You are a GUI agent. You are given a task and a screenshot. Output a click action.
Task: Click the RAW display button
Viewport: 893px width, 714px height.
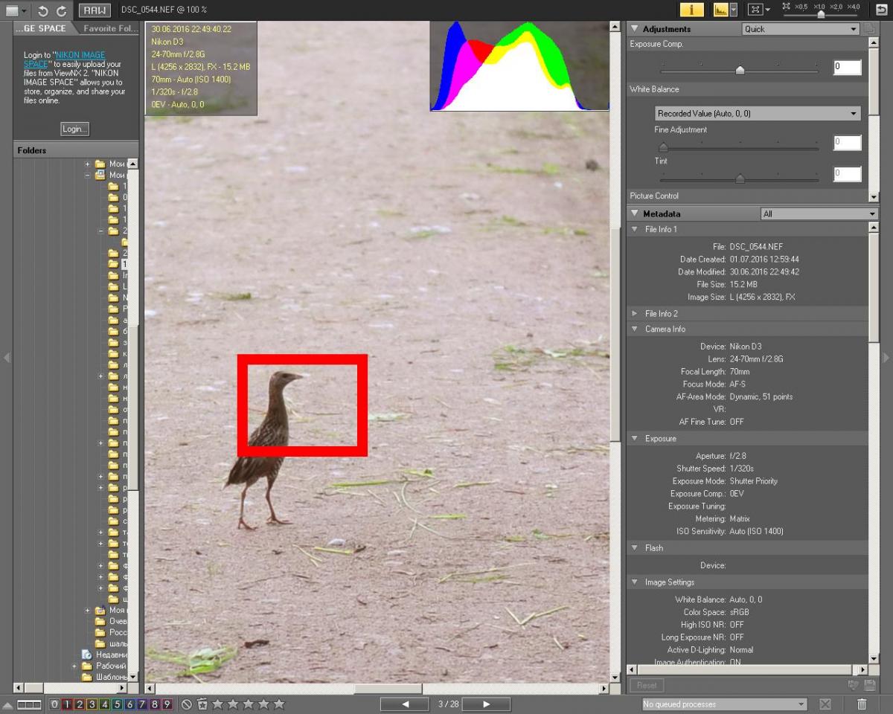[95, 10]
